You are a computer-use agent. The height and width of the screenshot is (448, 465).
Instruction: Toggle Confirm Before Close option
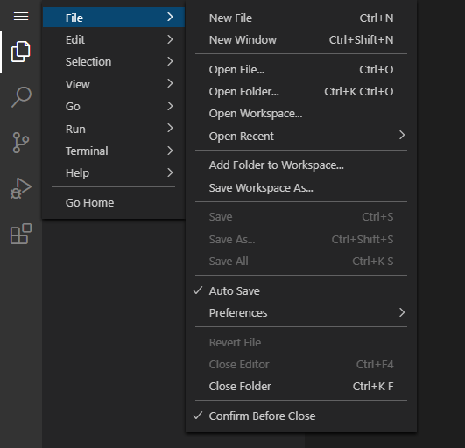[x=301, y=416]
